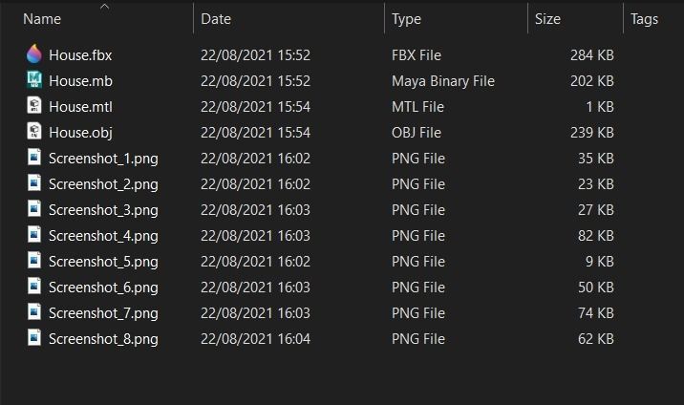The height and width of the screenshot is (405, 684).
Task: Click the Maya Binary File type text
Action: coord(443,81)
